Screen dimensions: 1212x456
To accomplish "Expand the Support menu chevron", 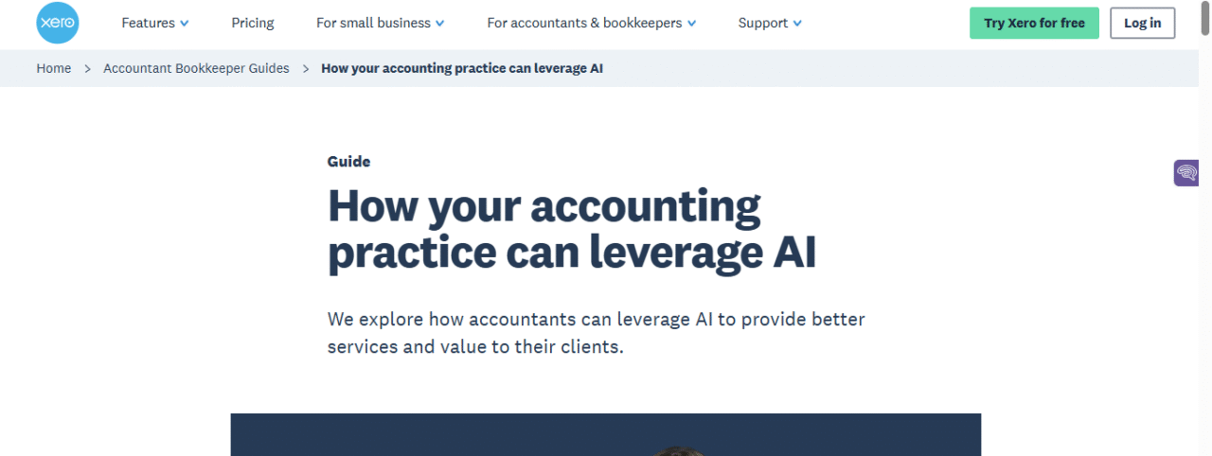I will click(x=797, y=24).
